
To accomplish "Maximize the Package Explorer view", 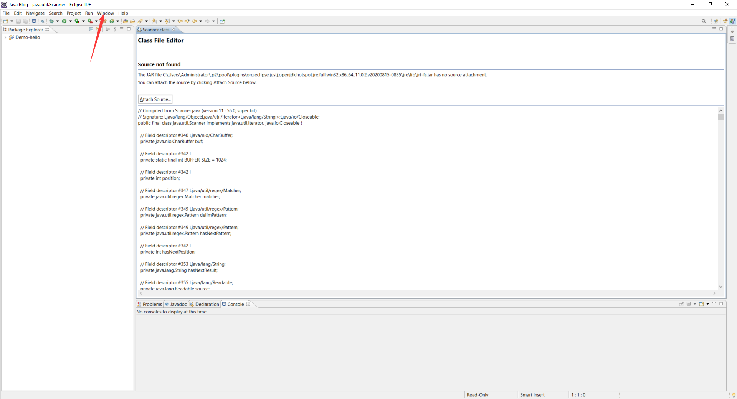I will pos(129,29).
